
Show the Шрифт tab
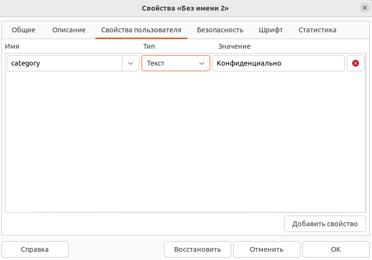271,30
